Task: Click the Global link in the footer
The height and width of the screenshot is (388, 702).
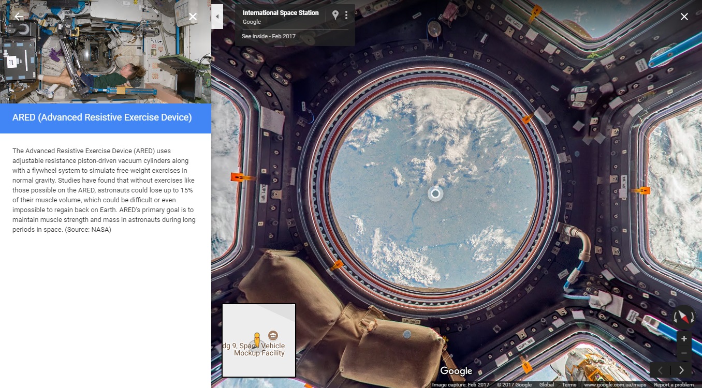Action: coord(547,384)
